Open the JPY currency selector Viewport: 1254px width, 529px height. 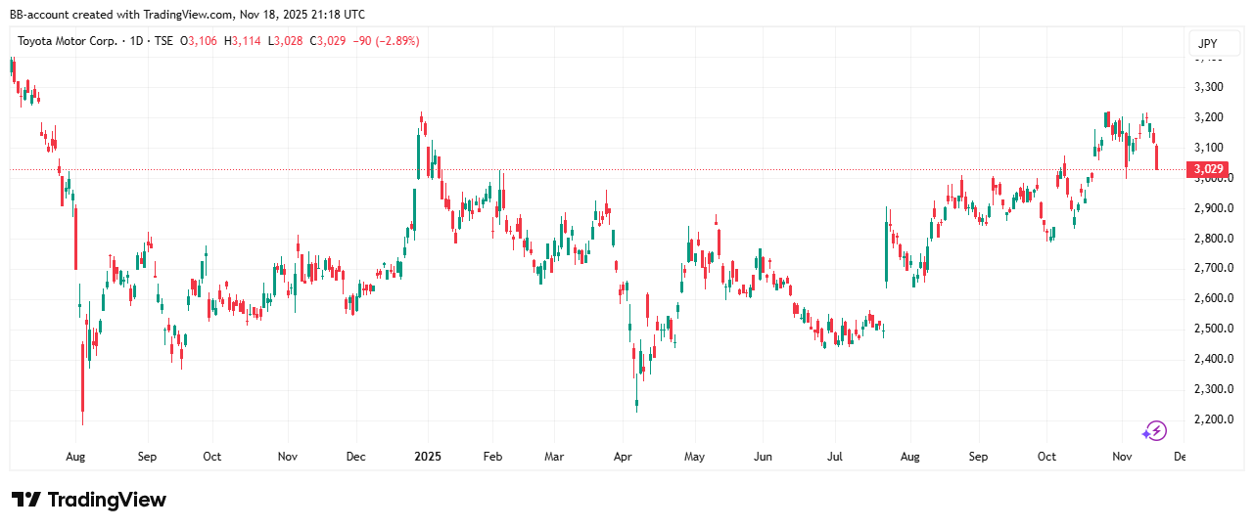coord(1207,44)
